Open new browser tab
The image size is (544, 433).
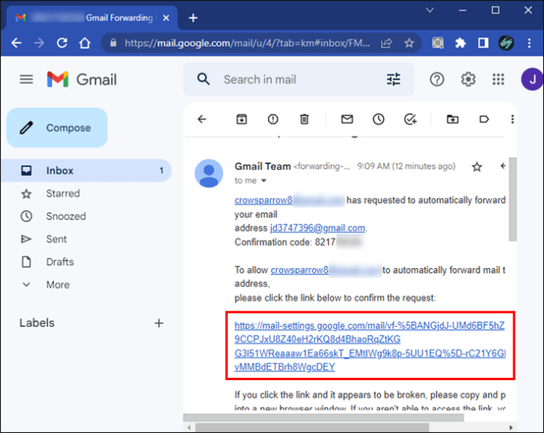click(193, 17)
